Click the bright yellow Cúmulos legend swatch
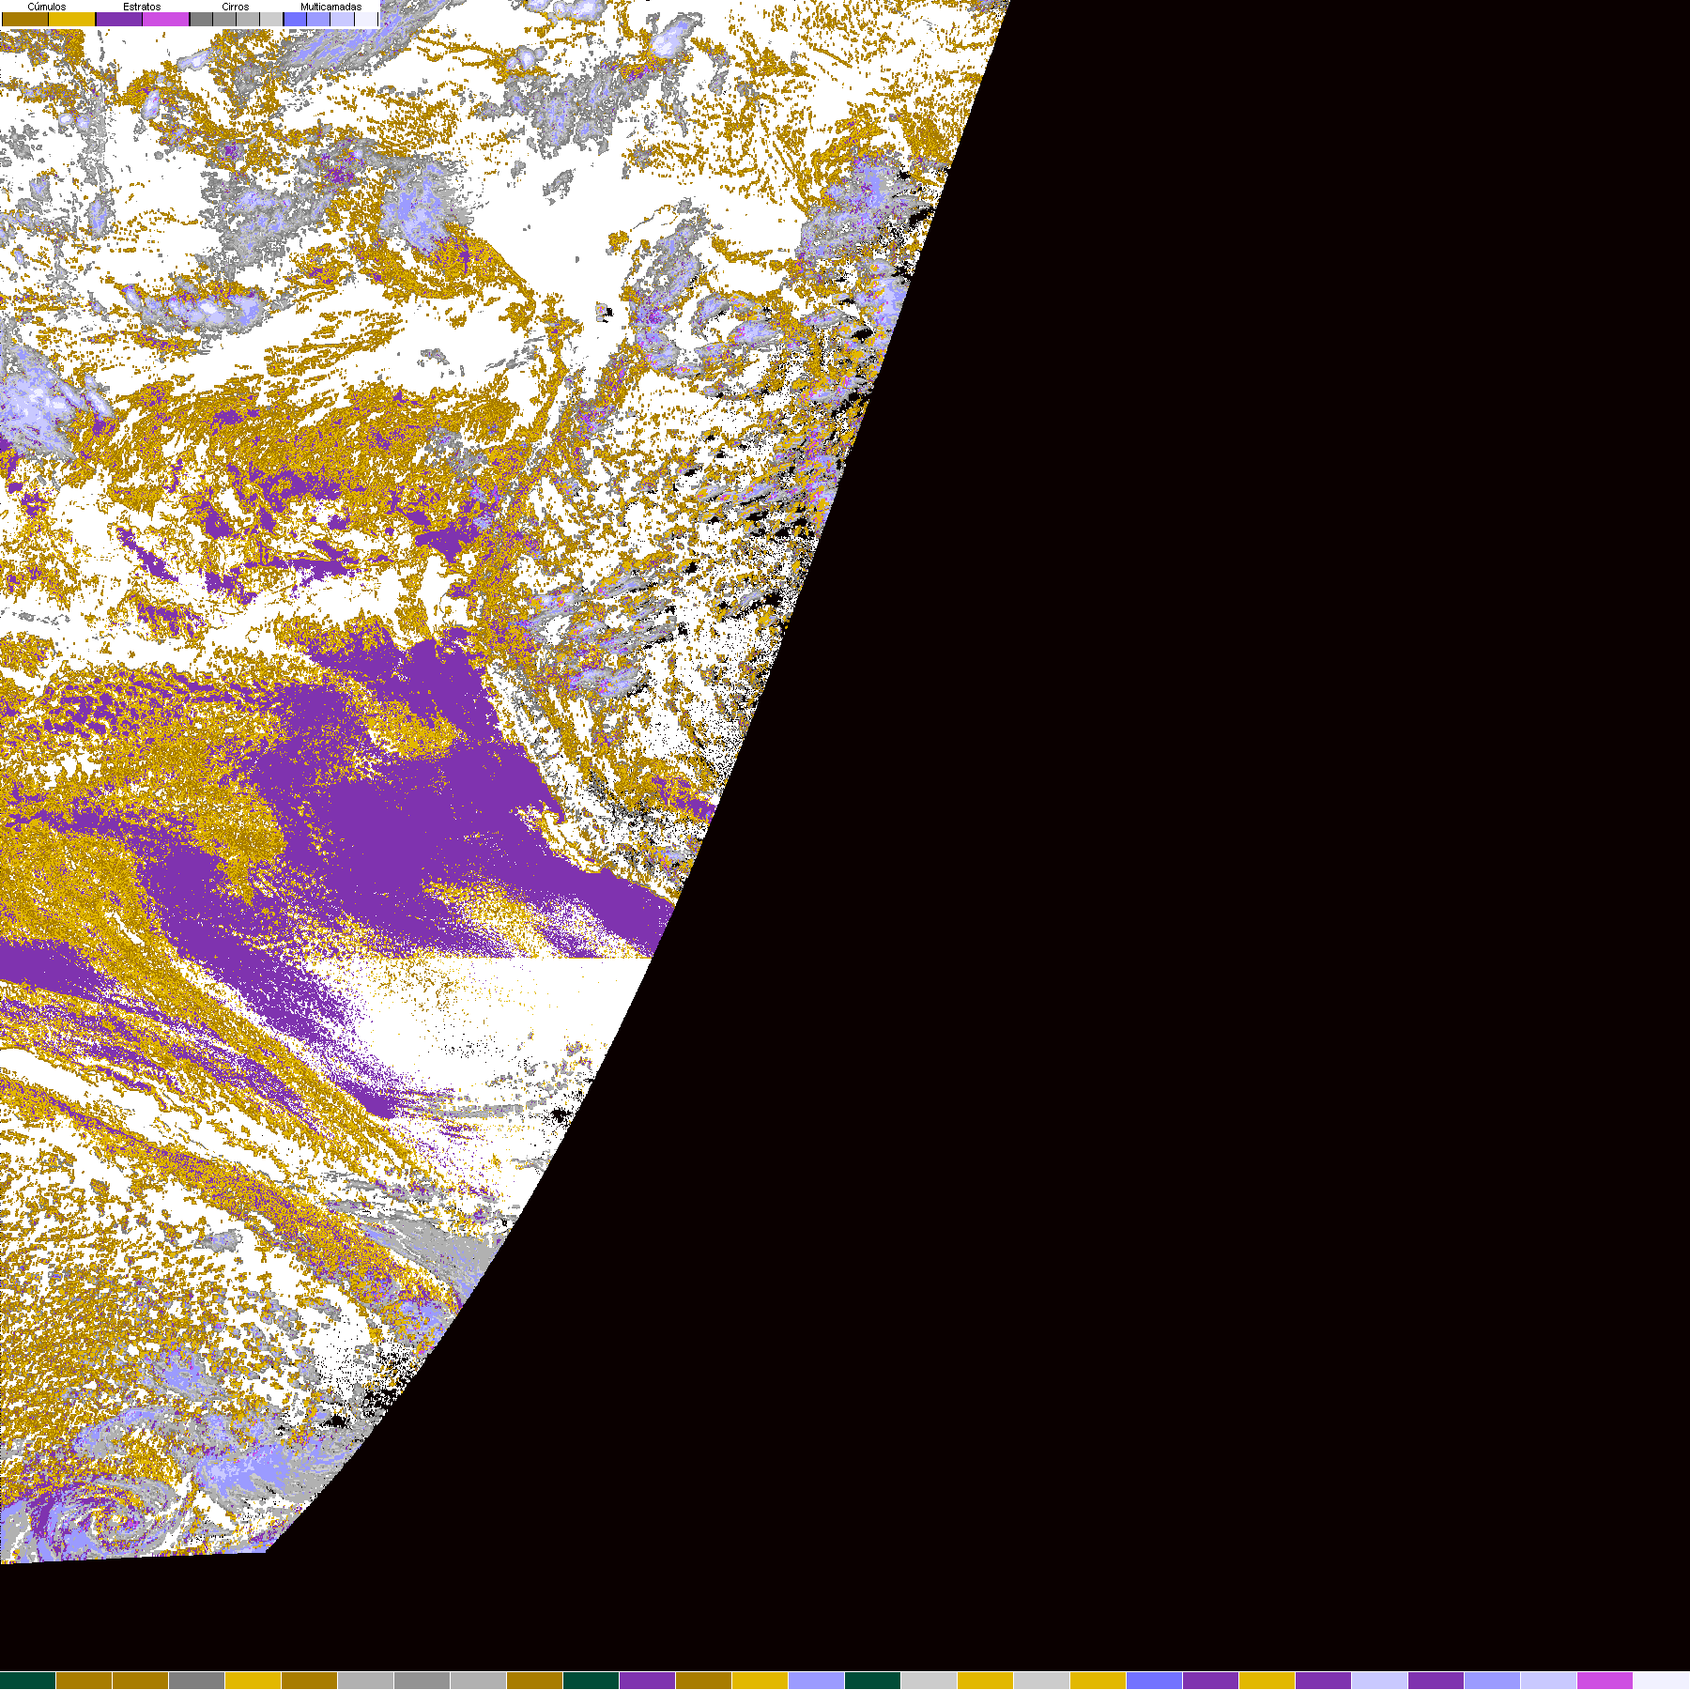The width and height of the screenshot is (1690, 1690). pos(71,19)
